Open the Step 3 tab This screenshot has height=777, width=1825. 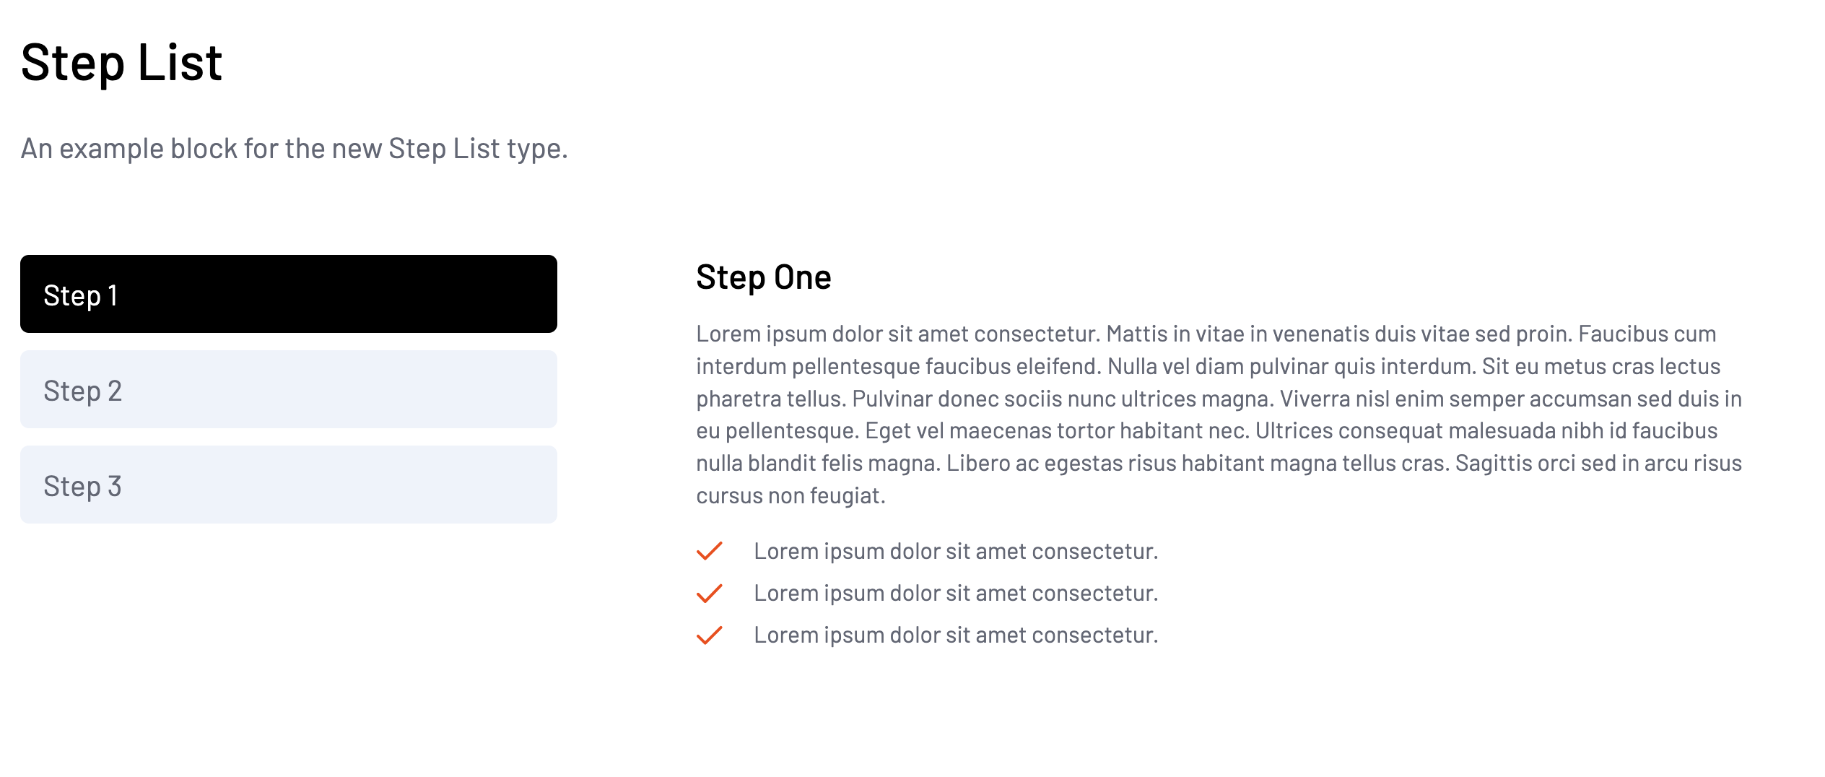(x=288, y=485)
